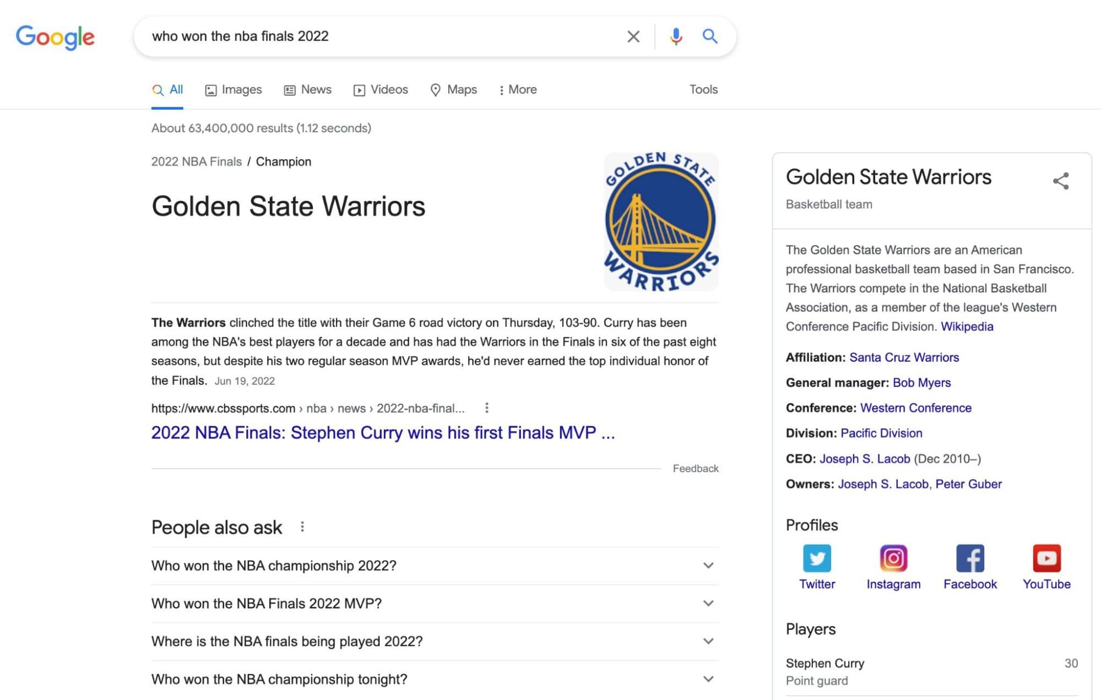Open the More search options menu
The width and height of the screenshot is (1101, 700).
[517, 90]
